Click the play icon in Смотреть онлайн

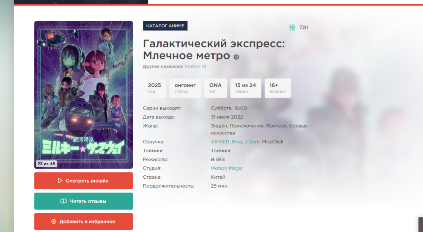[x=60, y=181]
